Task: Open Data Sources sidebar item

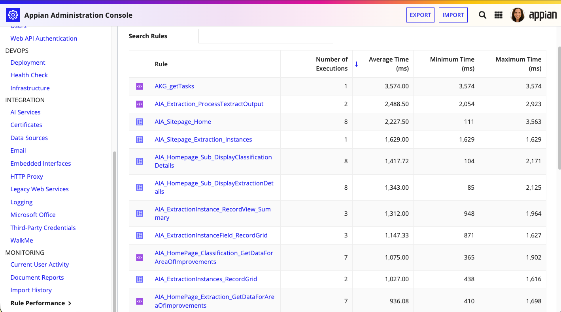Action: [29, 138]
